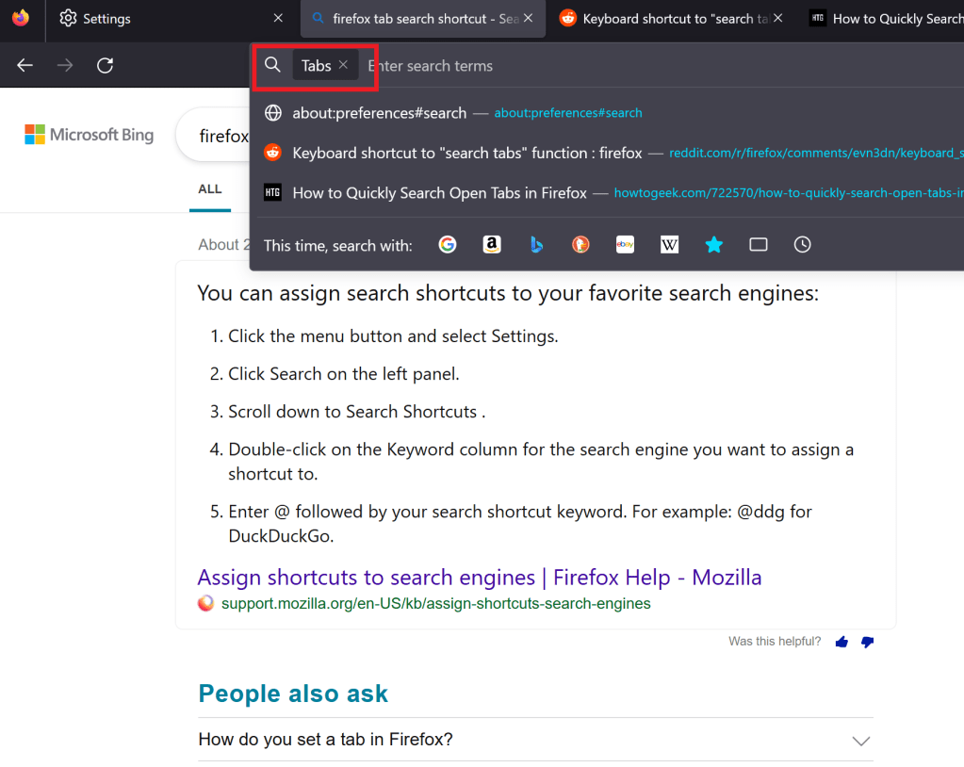Reload the current page
964x767 pixels.
106,65
